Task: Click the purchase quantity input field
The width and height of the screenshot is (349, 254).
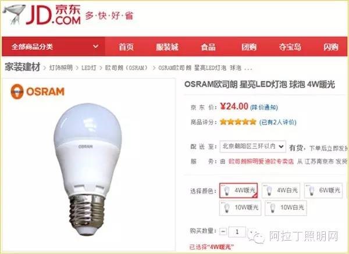Action: [x=237, y=232]
